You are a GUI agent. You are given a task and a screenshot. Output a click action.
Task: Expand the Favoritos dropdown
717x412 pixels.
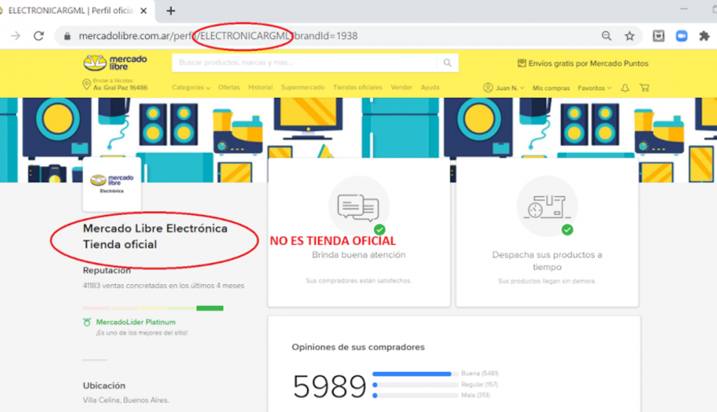(594, 88)
